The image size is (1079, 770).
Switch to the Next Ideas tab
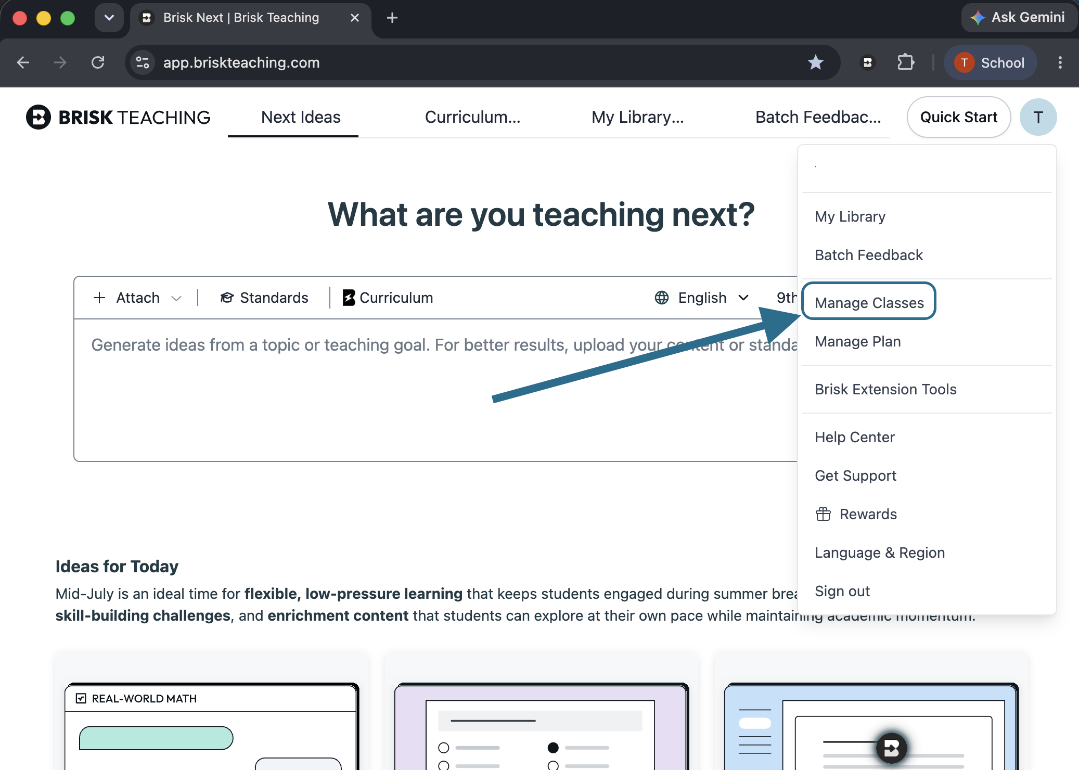click(x=301, y=117)
